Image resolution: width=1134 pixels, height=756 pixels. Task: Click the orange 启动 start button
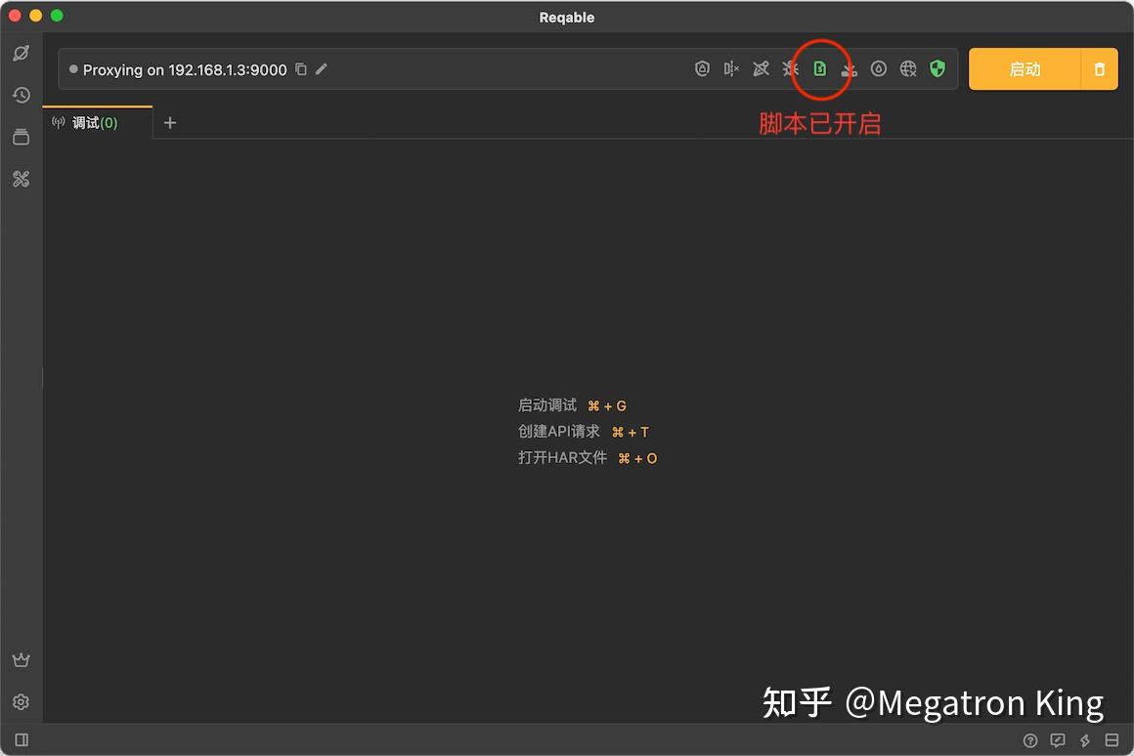coord(1025,68)
